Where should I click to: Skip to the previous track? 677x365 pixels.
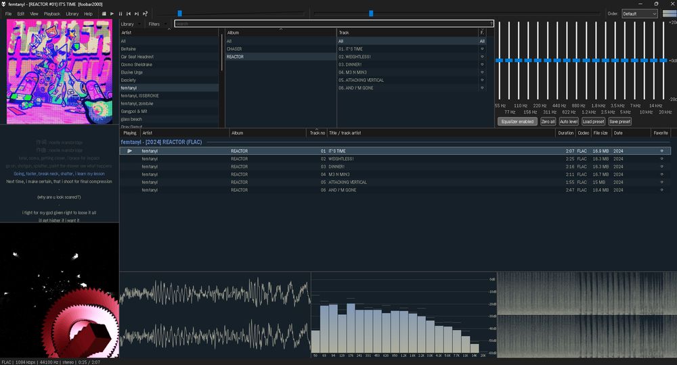click(129, 14)
